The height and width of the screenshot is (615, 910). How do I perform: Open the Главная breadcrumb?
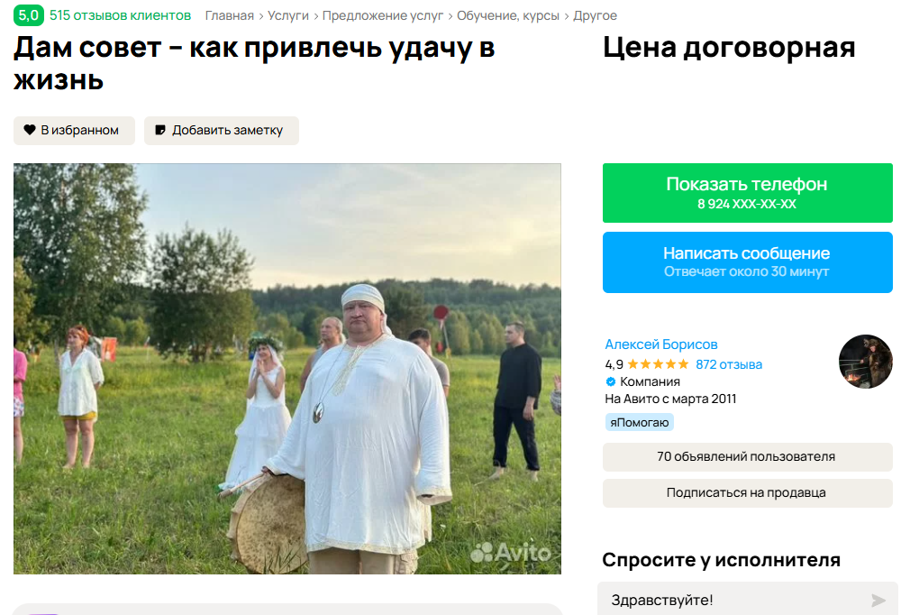click(x=229, y=15)
